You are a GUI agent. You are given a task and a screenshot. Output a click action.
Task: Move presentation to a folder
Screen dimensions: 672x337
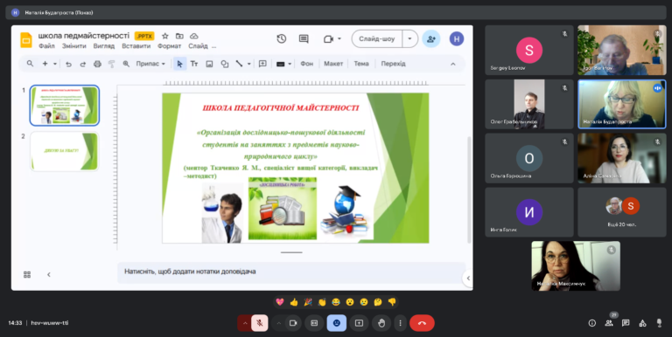179,36
